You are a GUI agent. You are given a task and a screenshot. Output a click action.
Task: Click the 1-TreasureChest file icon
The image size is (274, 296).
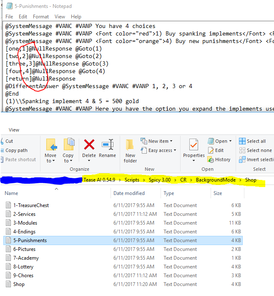click(8, 205)
